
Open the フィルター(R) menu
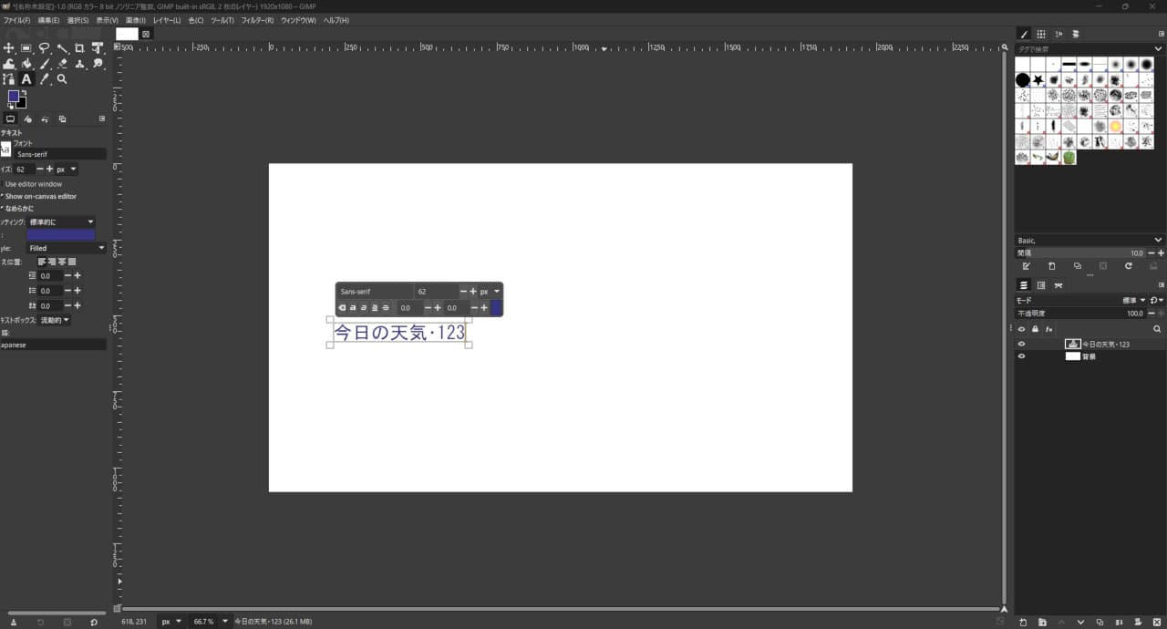click(257, 20)
